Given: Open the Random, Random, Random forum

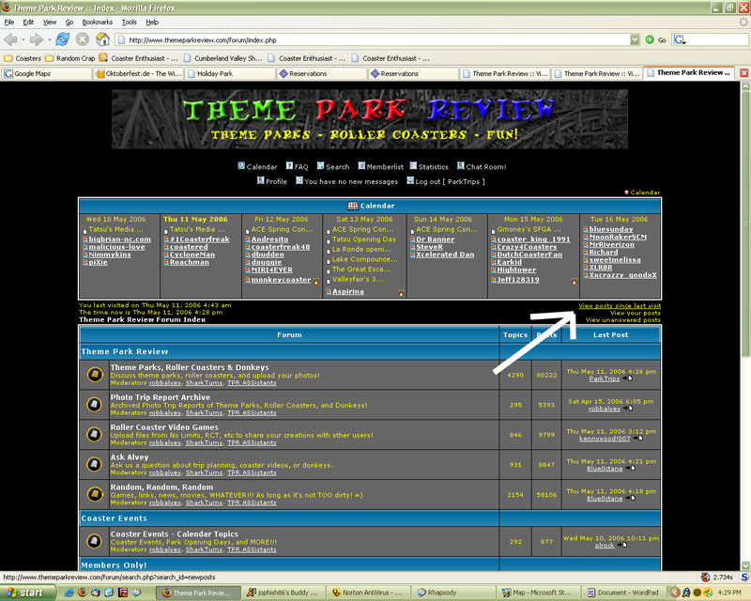Looking at the screenshot, I should click(x=161, y=487).
